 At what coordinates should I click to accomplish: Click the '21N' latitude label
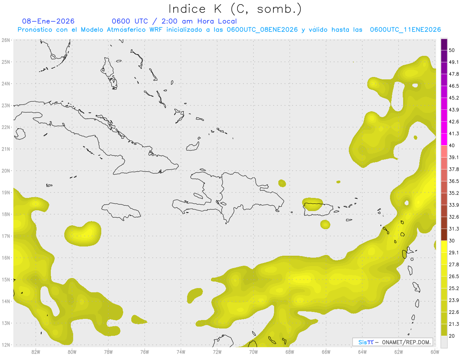(6, 149)
